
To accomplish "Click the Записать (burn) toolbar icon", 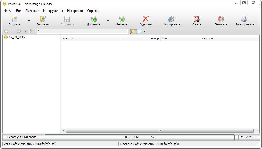I will 221,19.
